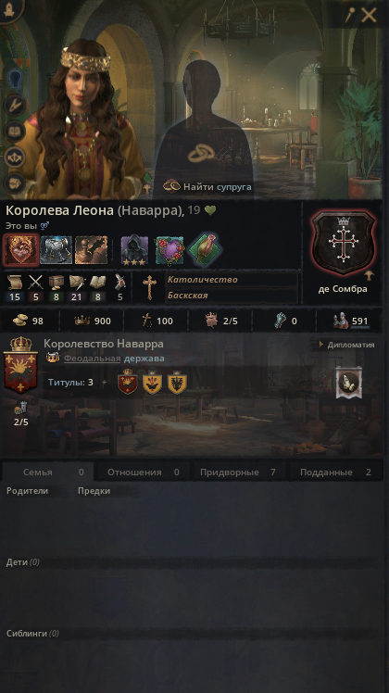
Task: Click the hooded intrigue education trait icon
Action: [134, 250]
